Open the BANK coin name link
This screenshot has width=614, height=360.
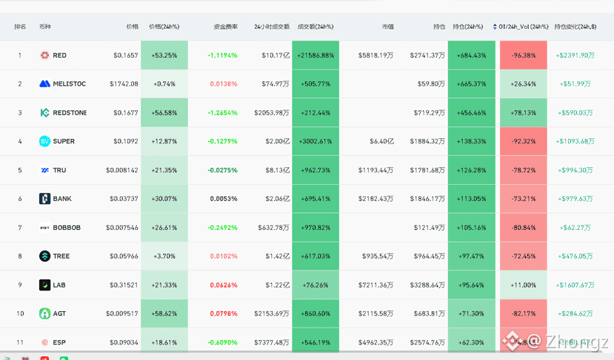coord(62,199)
